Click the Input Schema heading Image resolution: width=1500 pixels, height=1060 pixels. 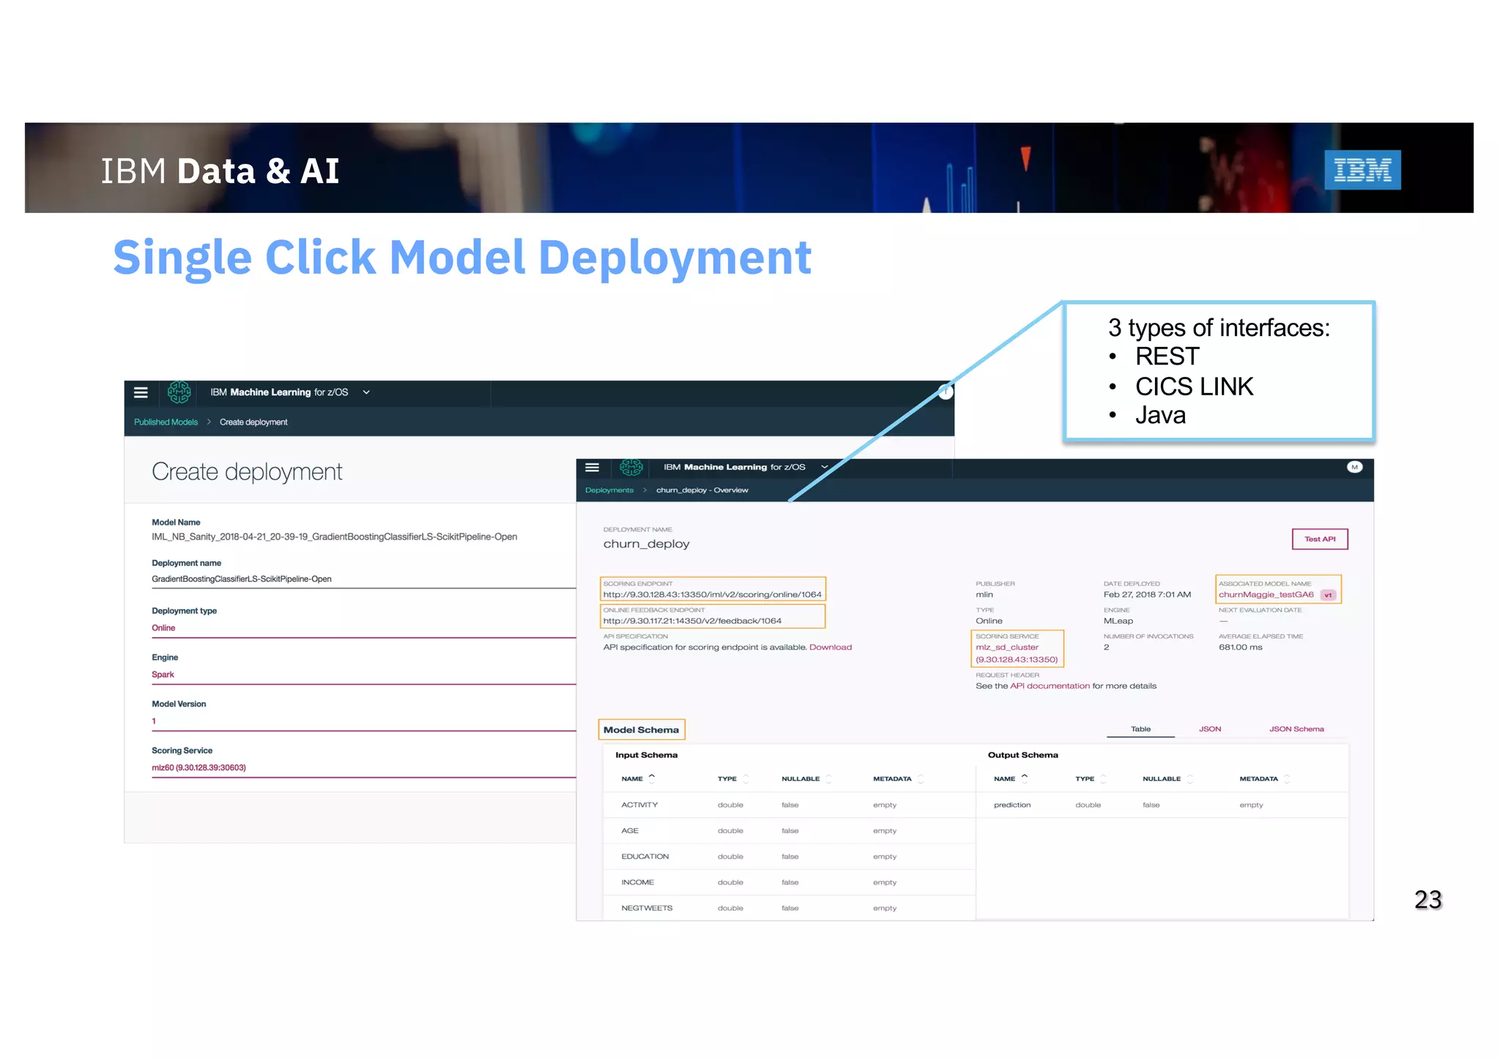click(646, 755)
